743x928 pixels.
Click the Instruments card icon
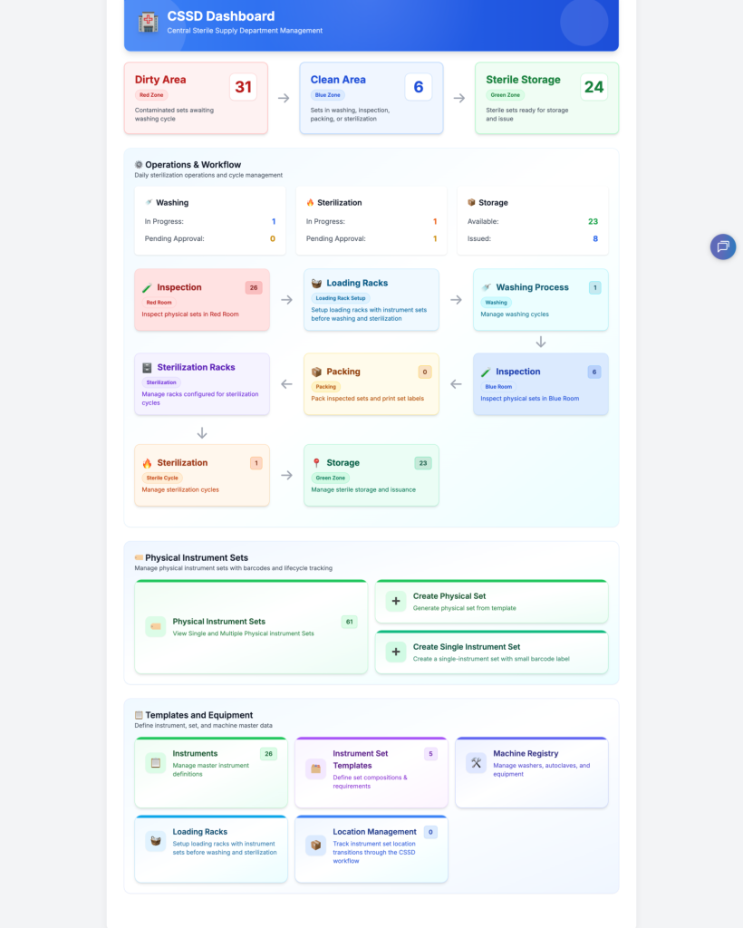[x=156, y=763]
